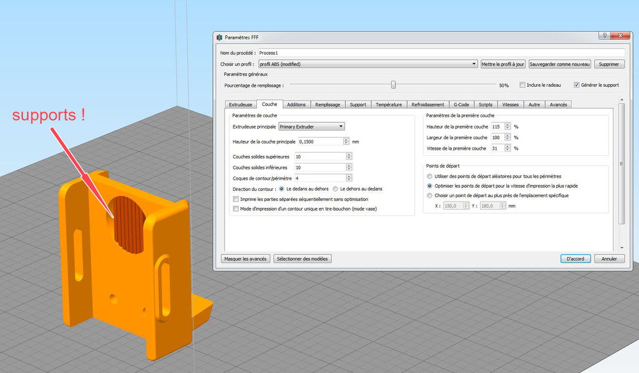Click inside the Nom du procédé field
The image size is (639, 373).
pos(374,52)
